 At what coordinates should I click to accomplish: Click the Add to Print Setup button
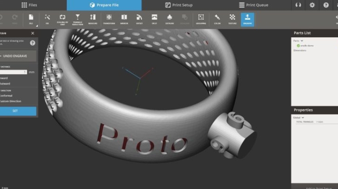coord(319,188)
